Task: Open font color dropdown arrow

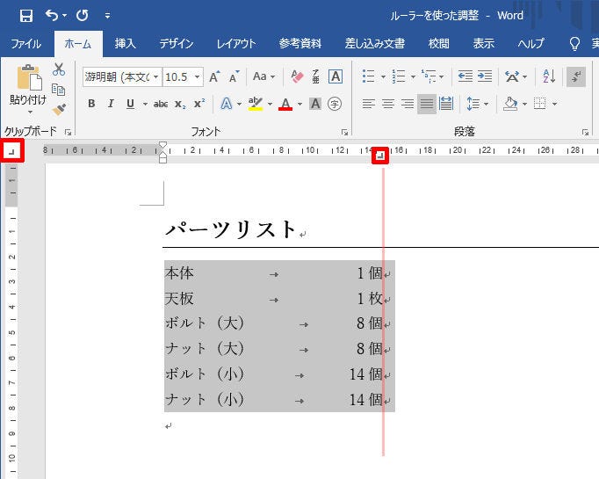Action: point(299,104)
